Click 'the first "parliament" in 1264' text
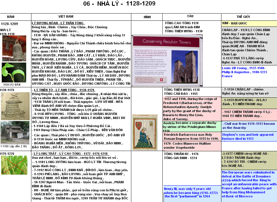 tap(187, 196)
